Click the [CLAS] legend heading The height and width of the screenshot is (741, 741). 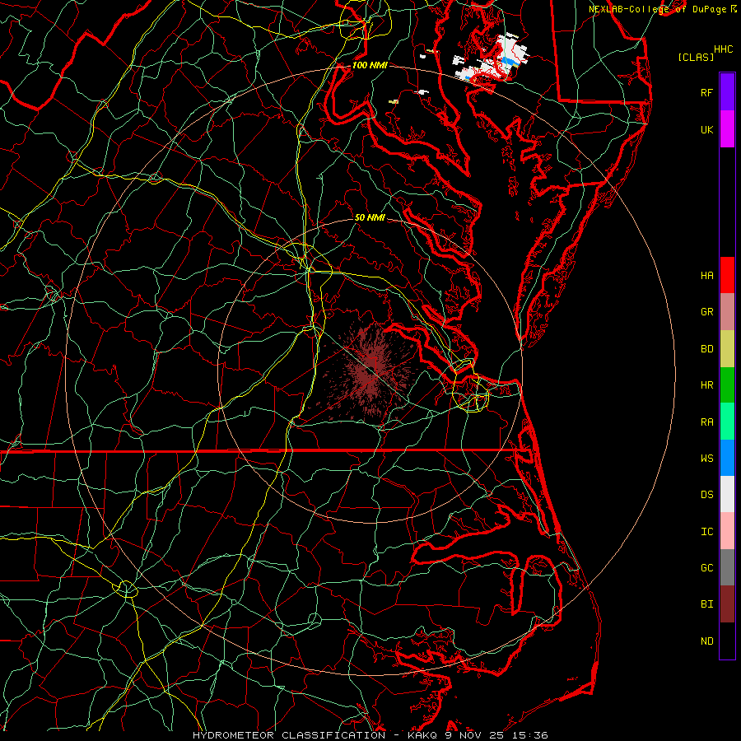[696, 57]
